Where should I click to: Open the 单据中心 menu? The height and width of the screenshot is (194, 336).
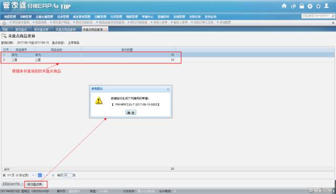click(148, 17)
